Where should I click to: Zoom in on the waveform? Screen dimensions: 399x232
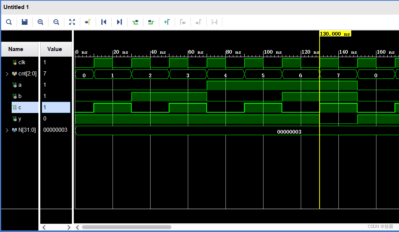click(x=40, y=22)
